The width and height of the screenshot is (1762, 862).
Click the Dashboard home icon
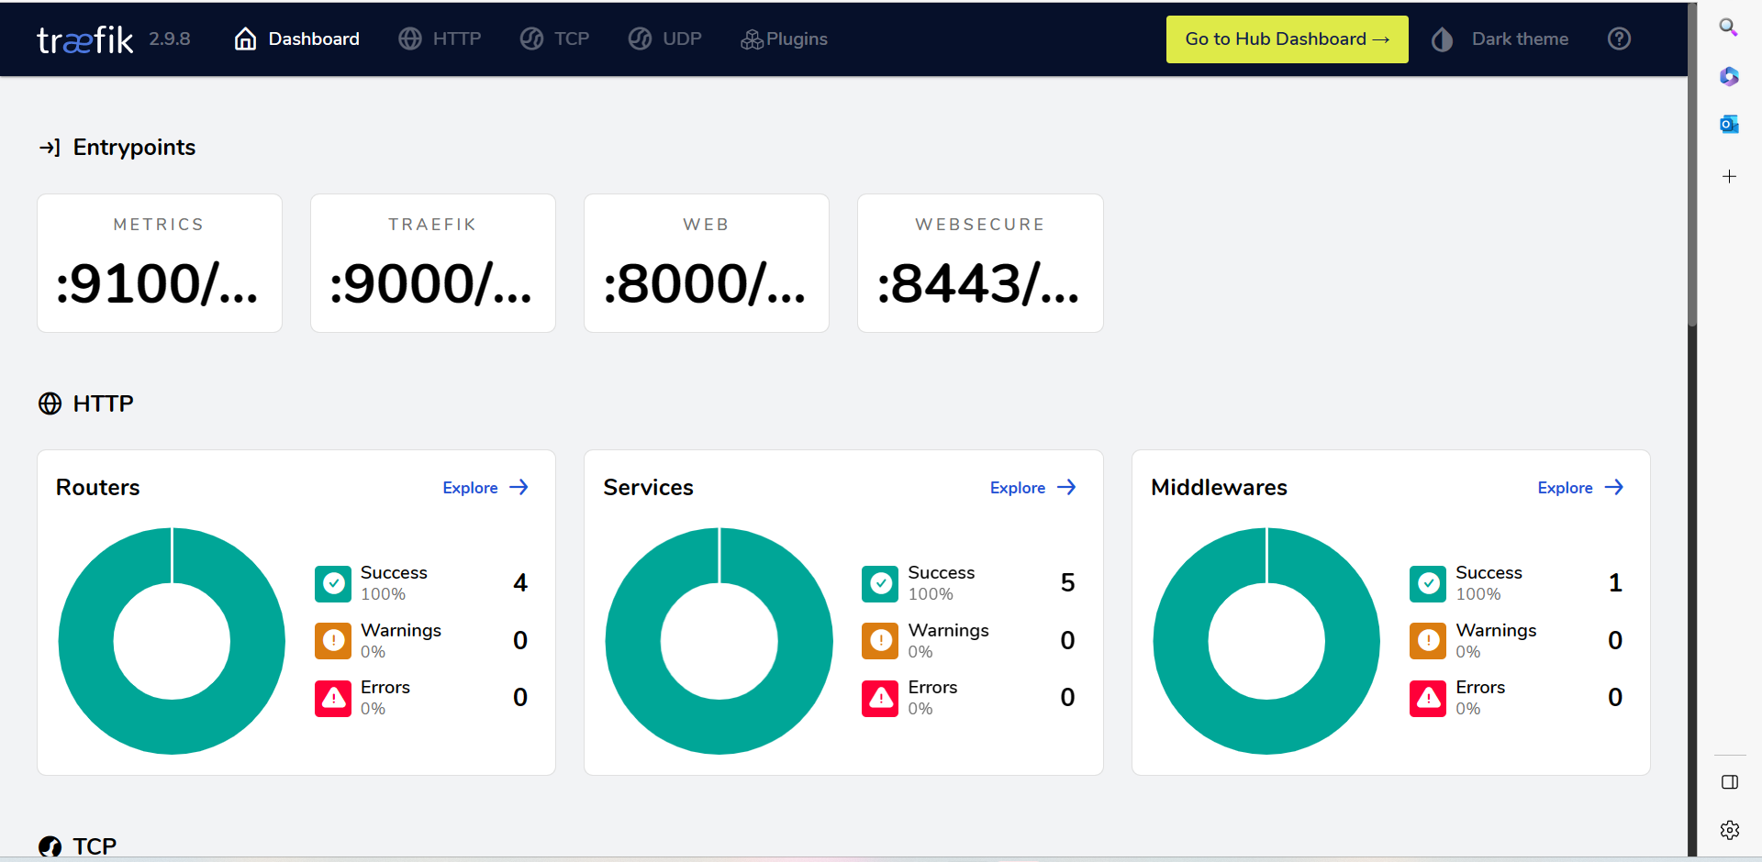pyautogui.click(x=245, y=39)
